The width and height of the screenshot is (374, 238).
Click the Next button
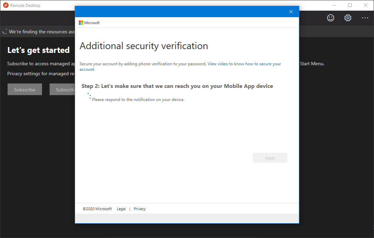tap(270, 158)
